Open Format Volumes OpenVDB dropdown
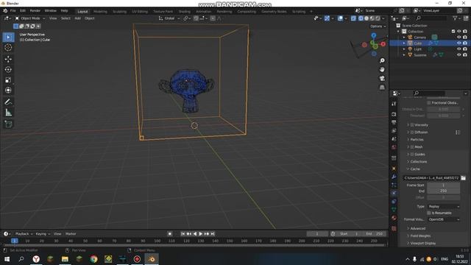This screenshot has height=265, width=471. point(443,219)
